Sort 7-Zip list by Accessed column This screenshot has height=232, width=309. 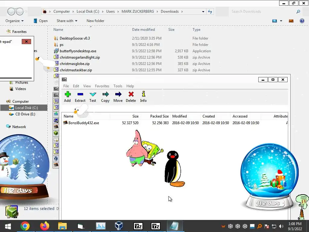(240, 116)
